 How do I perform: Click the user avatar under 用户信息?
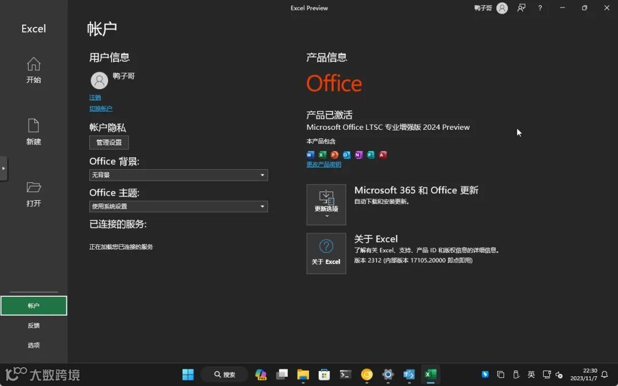pyautogui.click(x=100, y=81)
